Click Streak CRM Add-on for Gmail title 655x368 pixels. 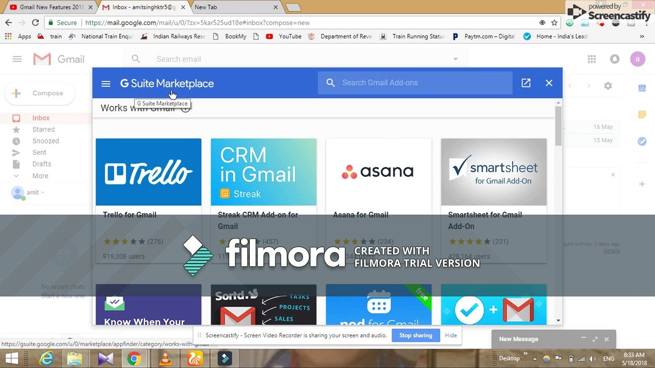258,220
